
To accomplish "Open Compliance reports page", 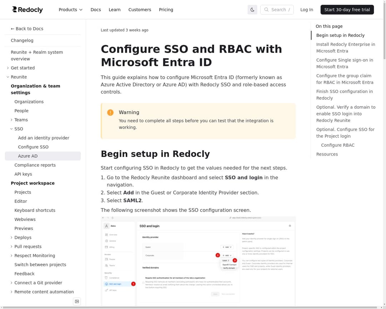I will coord(35,165).
